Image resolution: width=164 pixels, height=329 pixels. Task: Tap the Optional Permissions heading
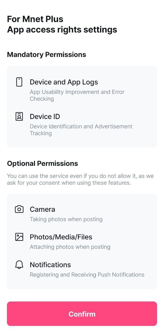[x=42, y=163]
